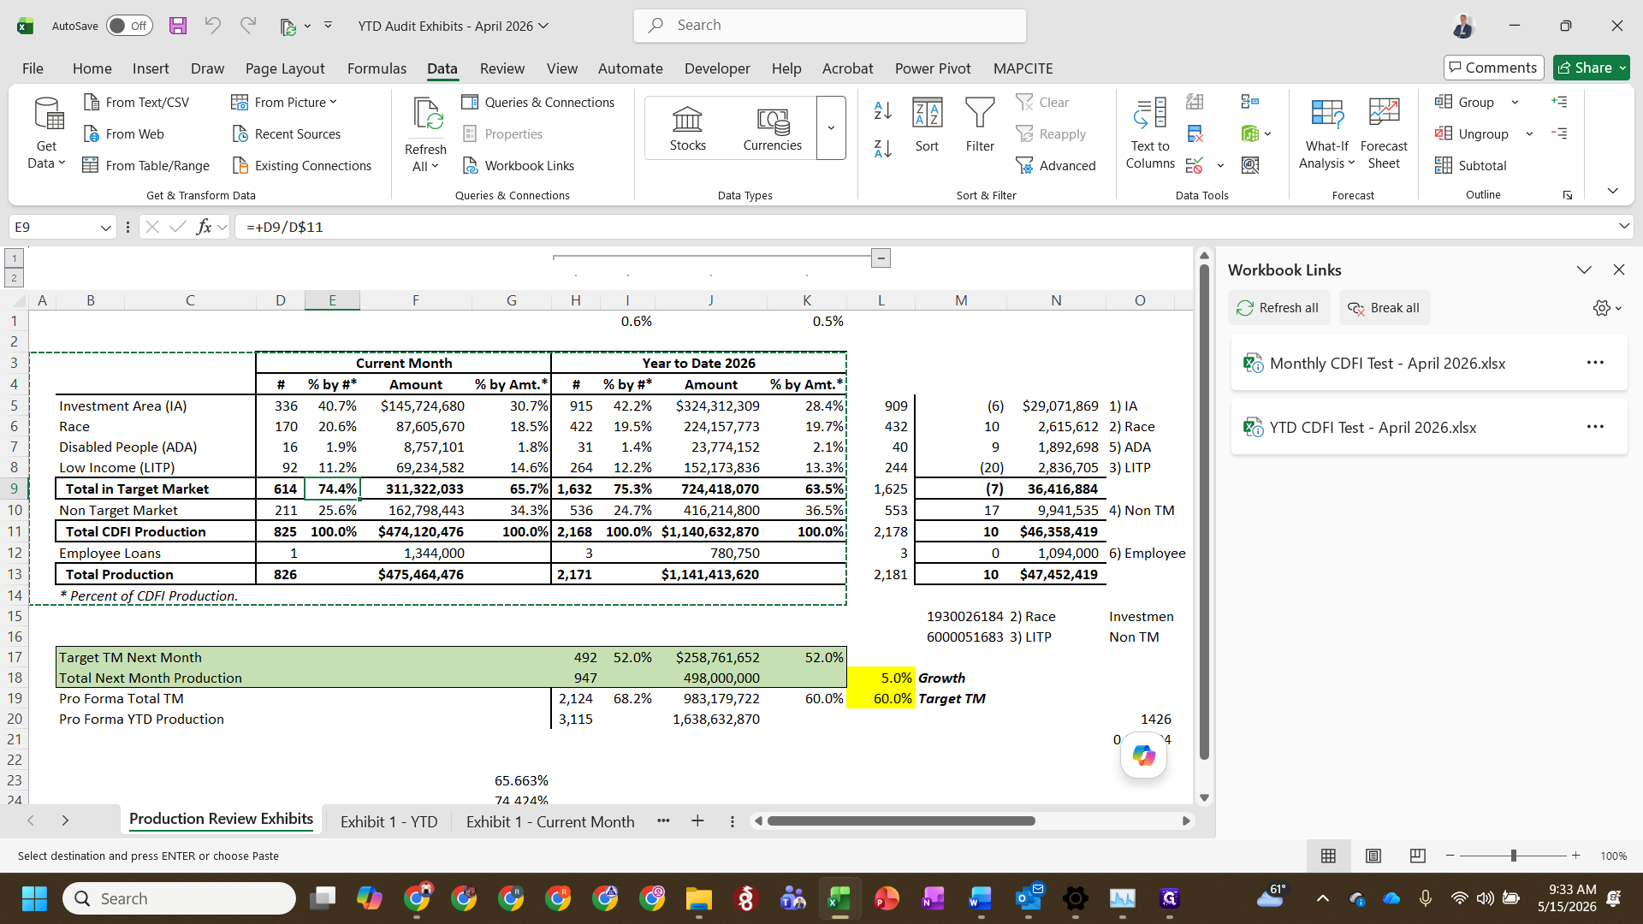The image size is (1643, 924).
Task: Sort A to Z ascending
Action: (883, 110)
